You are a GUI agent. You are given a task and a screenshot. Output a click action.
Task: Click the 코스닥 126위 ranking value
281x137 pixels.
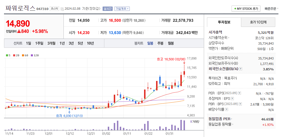pos(264,38)
